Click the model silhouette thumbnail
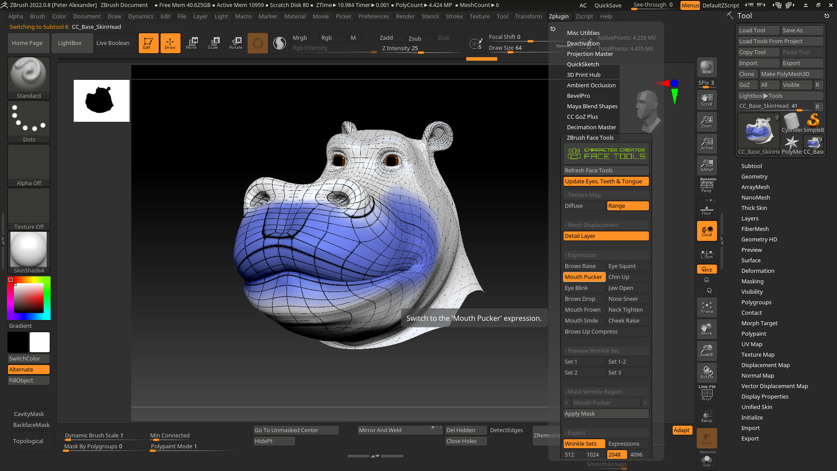The image size is (837, 471). click(102, 101)
